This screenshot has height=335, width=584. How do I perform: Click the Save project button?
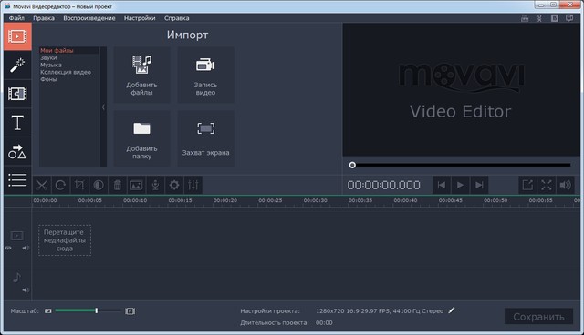538,317
